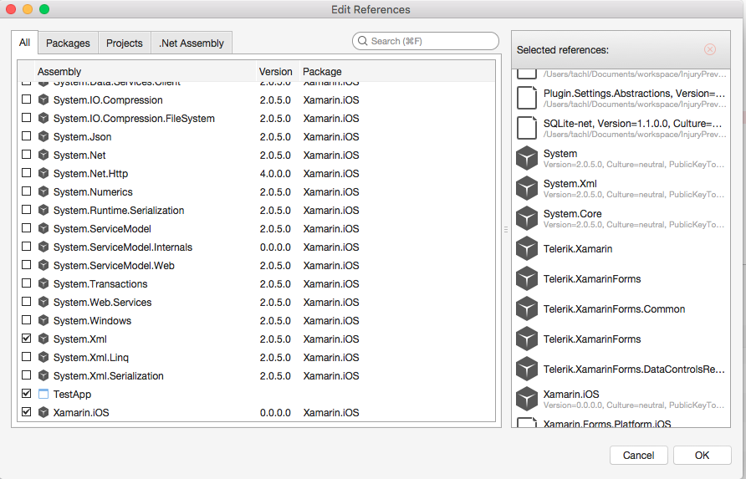746x479 pixels.
Task: Click the SQLite-net file icon
Action: click(x=527, y=127)
